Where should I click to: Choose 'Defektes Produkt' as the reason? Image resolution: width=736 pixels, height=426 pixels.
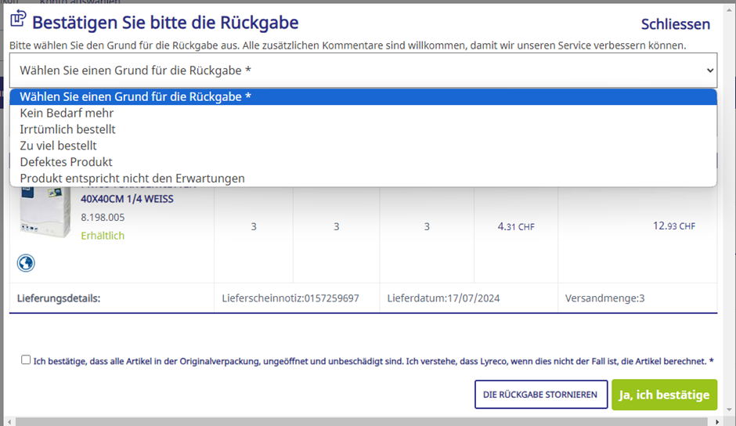[66, 162]
